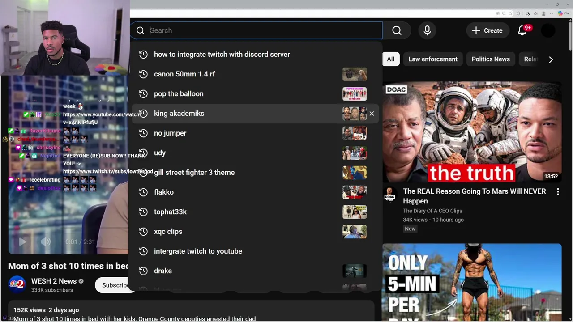The image size is (573, 322).
Task: Open the youtube.com/watch link in chat overlay
Action: click(102, 119)
